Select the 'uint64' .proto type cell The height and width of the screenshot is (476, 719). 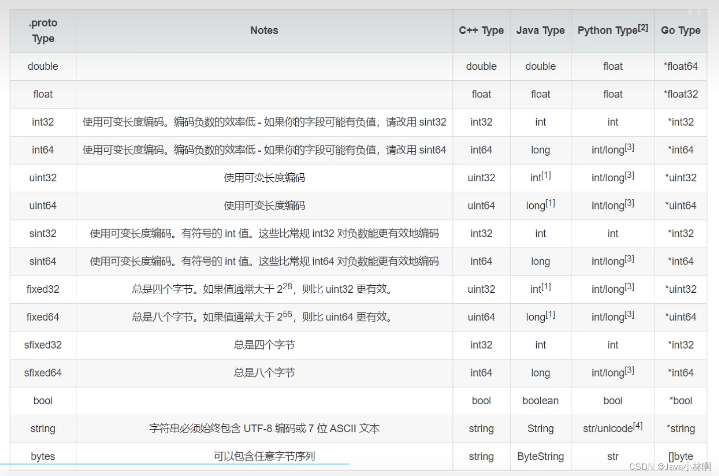point(43,206)
